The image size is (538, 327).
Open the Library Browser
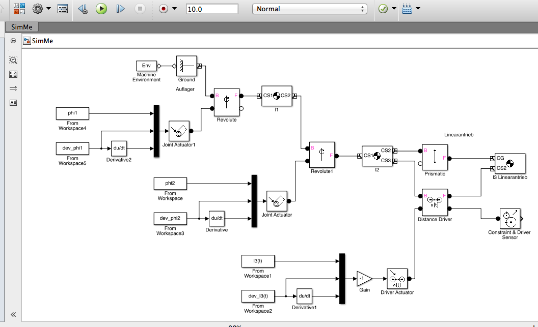click(19, 9)
